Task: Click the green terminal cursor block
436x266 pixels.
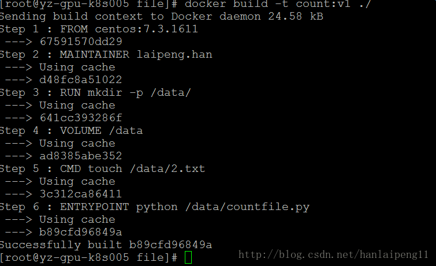Action: pyautogui.click(x=188, y=257)
